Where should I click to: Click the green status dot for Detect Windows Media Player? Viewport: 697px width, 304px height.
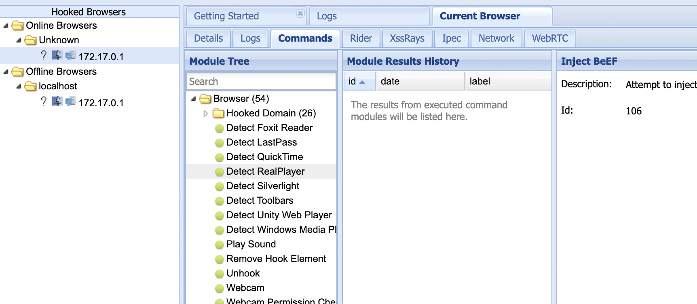point(220,230)
